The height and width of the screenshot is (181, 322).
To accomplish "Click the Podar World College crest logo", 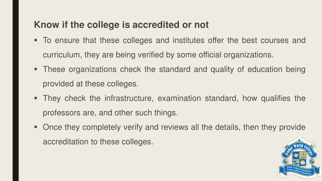I will coord(299,157).
